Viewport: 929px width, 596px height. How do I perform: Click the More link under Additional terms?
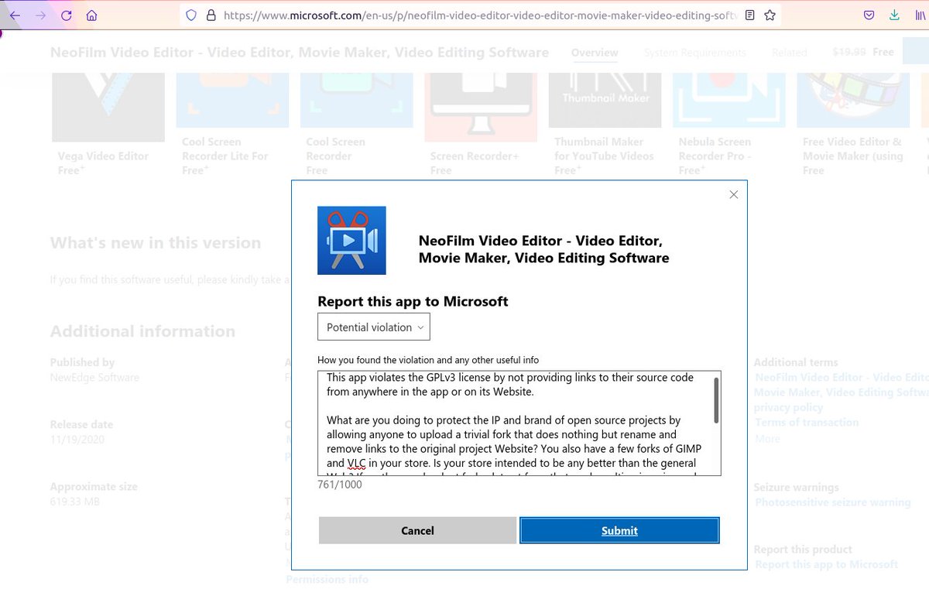pyautogui.click(x=767, y=439)
